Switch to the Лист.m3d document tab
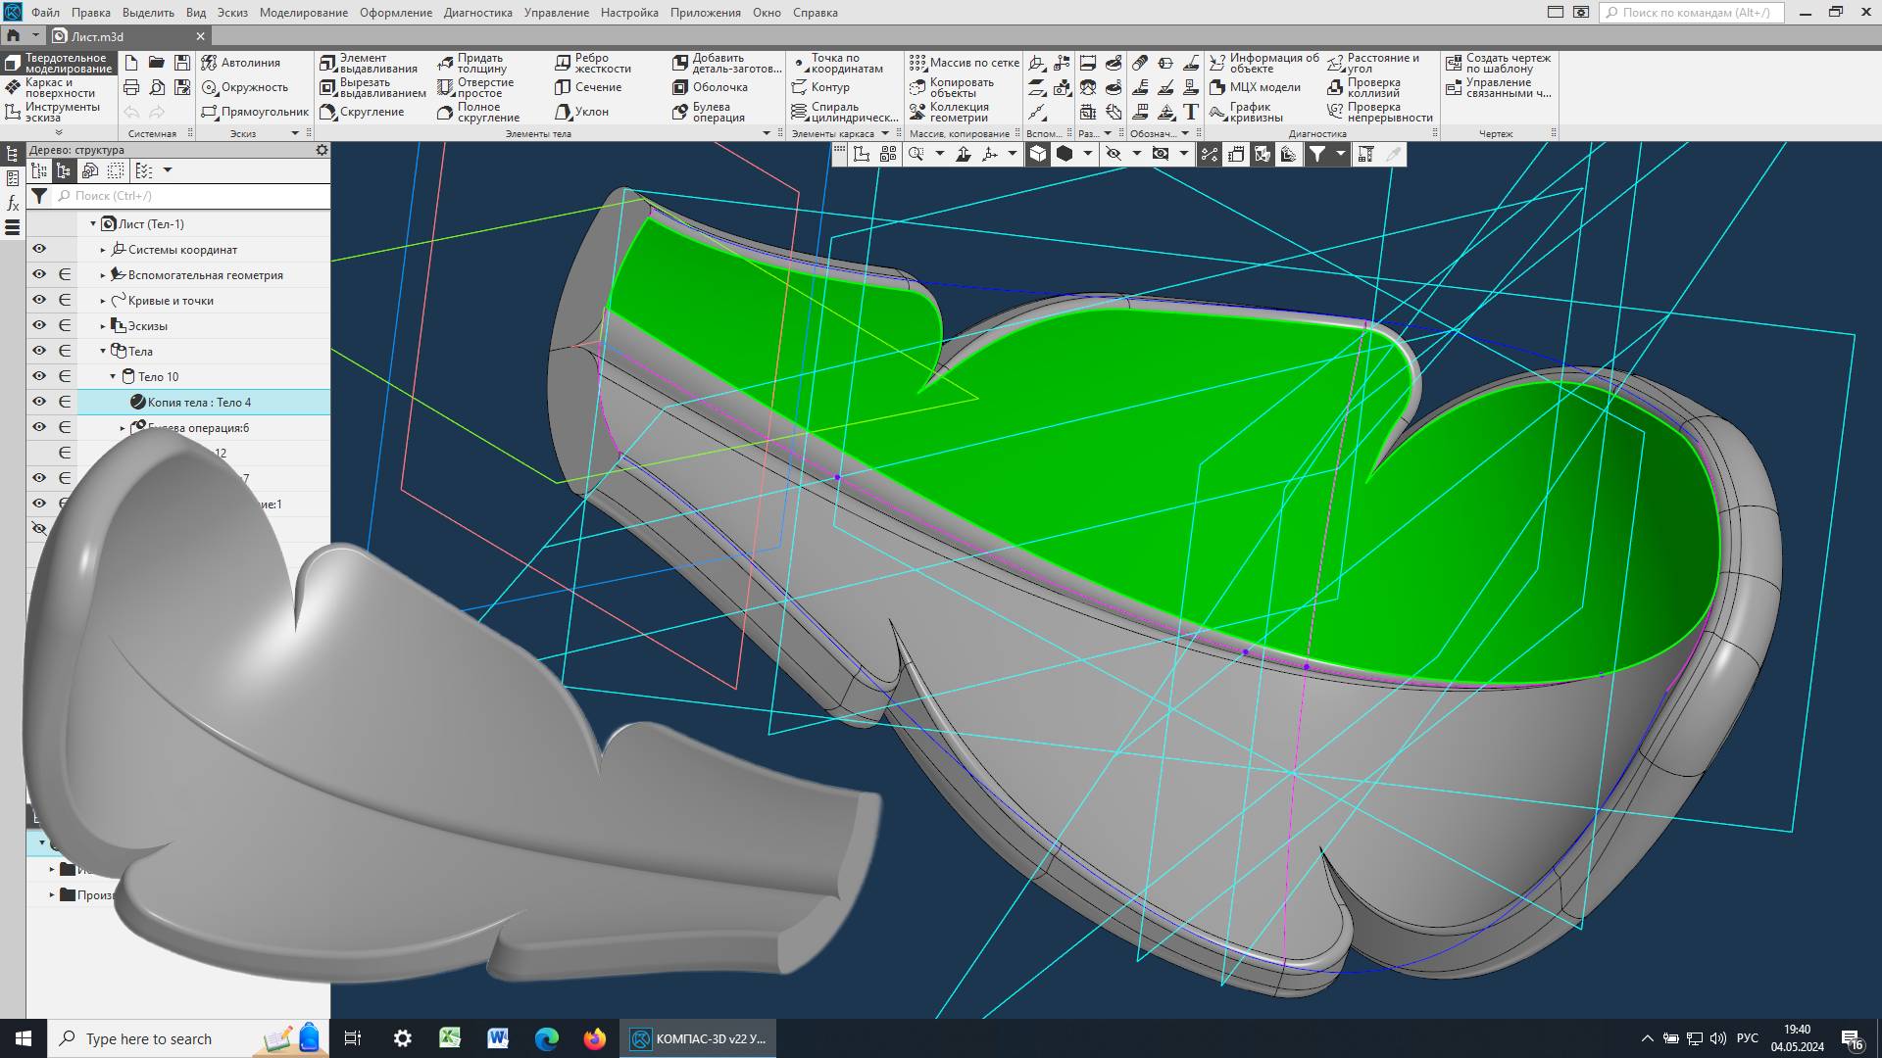Image resolution: width=1882 pixels, height=1058 pixels. coord(98,36)
